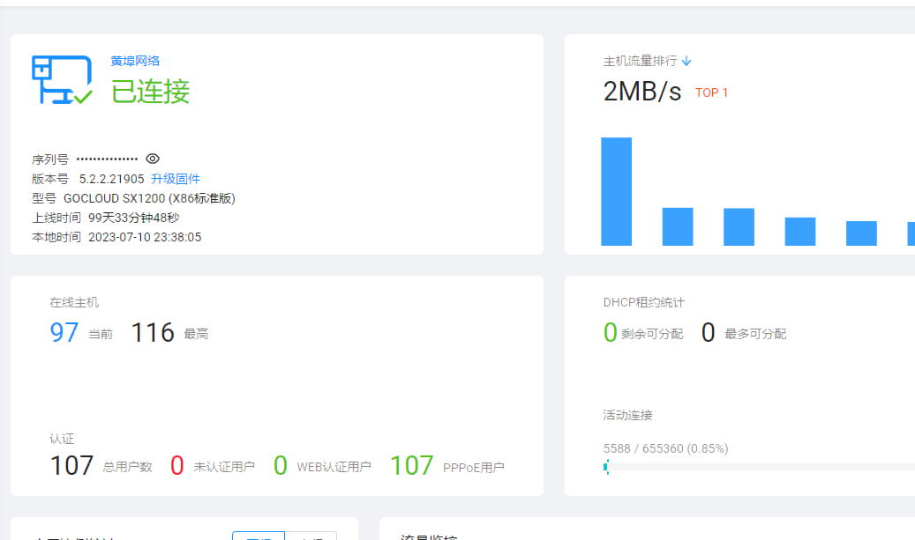Reveal the serial number with eye icon
This screenshot has width=915, height=540.
pyautogui.click(x=153, y=159)
